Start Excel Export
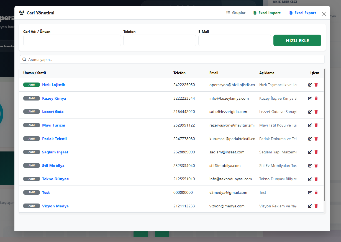 [x=302, y=13]
